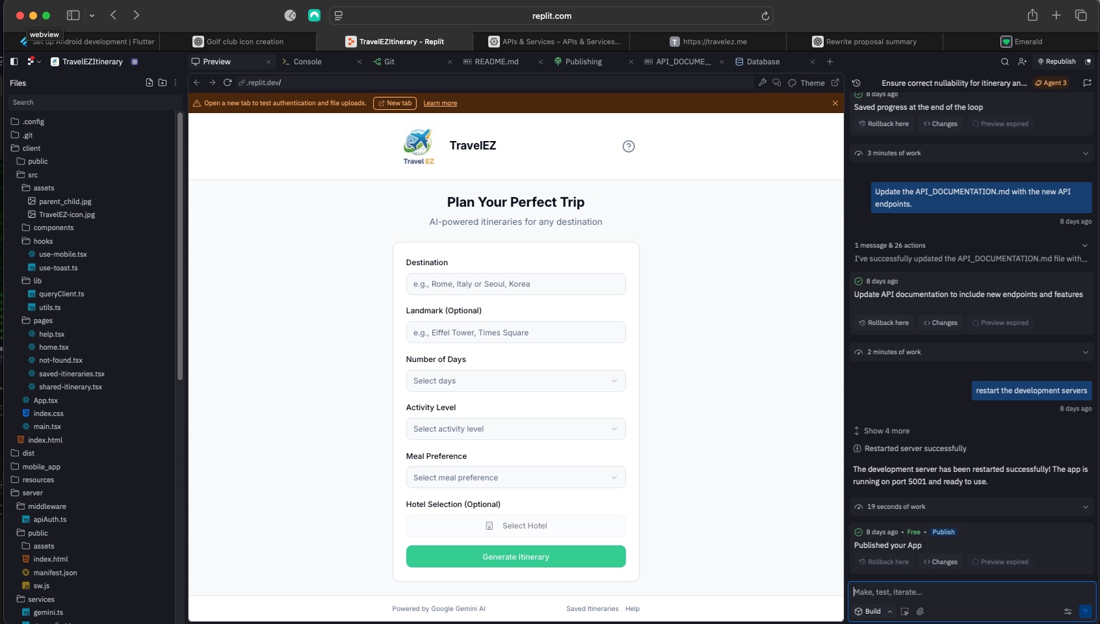The width and height of the screenshot is (1100, 624).
Task: Open preview in external new window icon
Action: (x=835, y=83)
